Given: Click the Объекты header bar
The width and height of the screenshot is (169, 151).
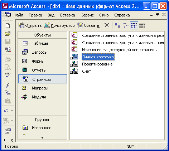Looking at the screenshot, I should point(43,35).
